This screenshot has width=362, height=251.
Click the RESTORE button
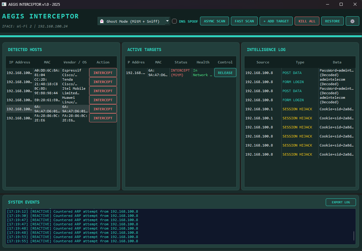pos(332,21)
